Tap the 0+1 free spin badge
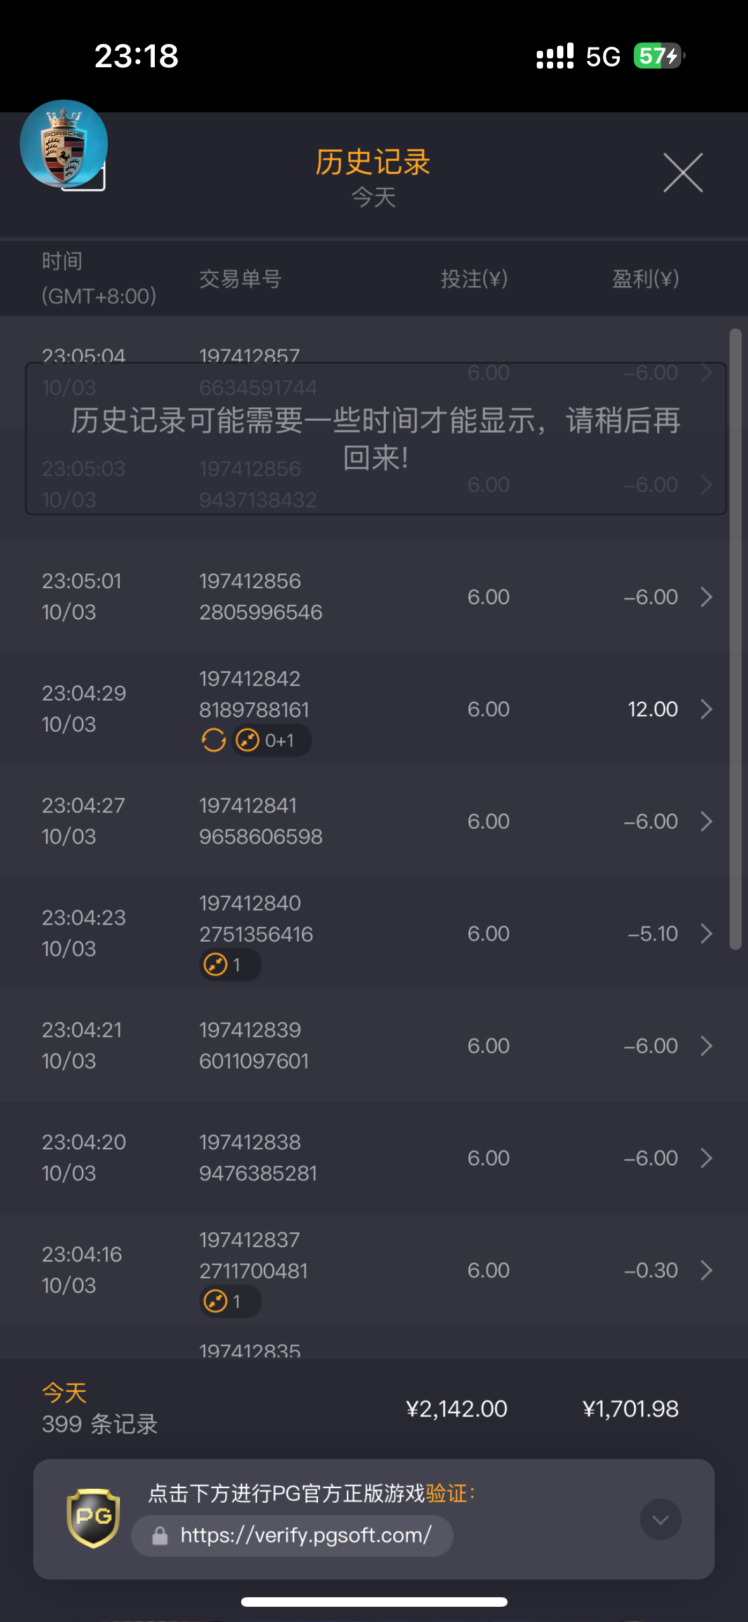The width and height of the screenshot is (748, 1622). point(271,740)
